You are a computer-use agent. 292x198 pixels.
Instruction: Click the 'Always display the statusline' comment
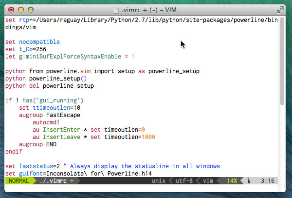pyautogui.click(x=142, y=166)
